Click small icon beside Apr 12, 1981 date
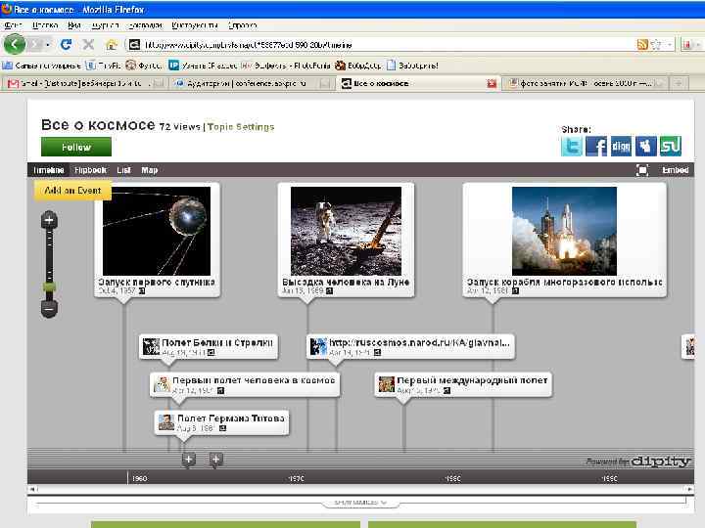This screenshot has height=528, width=705. point(515,291)
